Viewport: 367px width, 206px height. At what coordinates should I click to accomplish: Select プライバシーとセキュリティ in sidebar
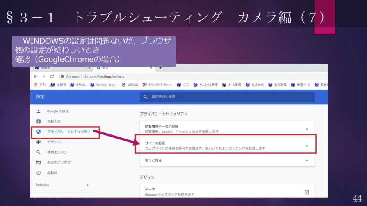pyautogui.click(x=68, y=132)
